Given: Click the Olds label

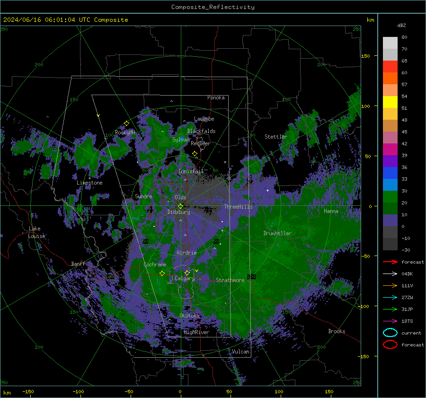Looking at the screenshot, I should (x=180, y=197).
